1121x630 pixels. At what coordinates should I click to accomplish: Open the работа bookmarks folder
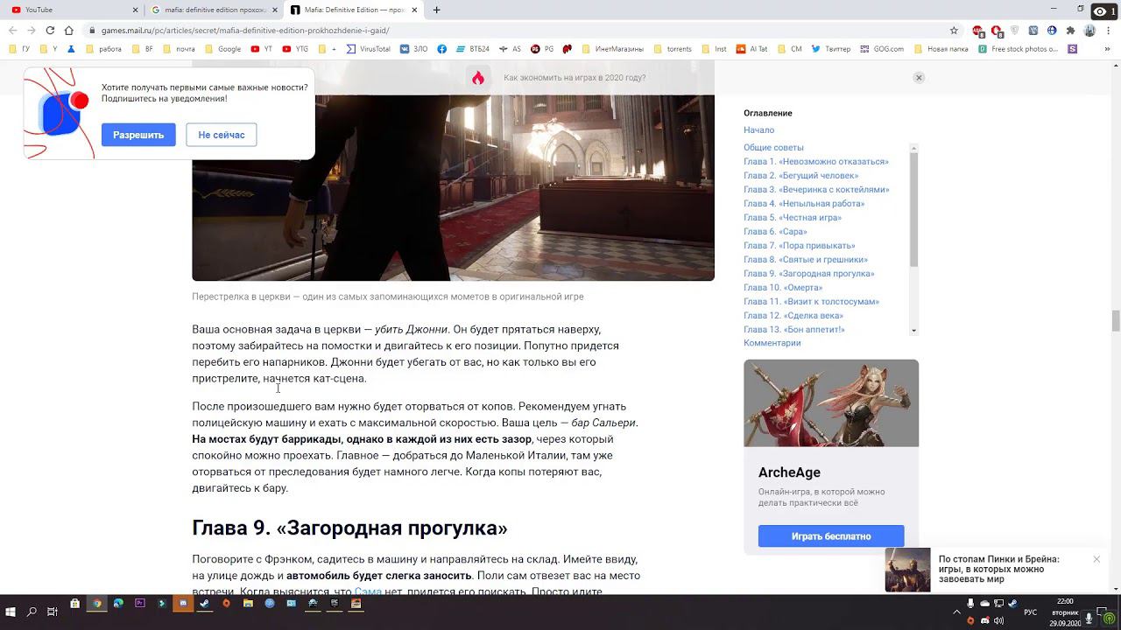[103, 49]
